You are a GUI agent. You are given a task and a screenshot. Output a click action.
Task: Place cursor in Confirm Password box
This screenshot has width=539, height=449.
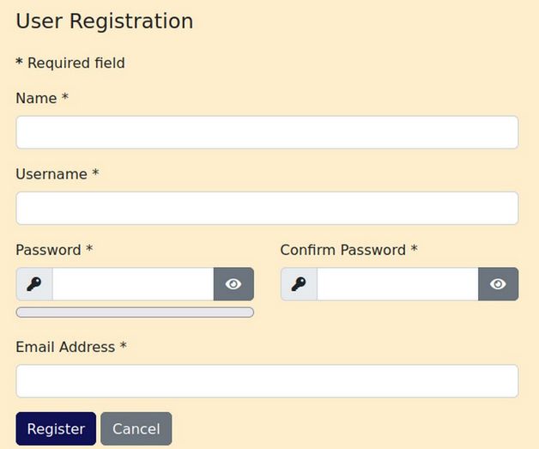tap(397, 284)
